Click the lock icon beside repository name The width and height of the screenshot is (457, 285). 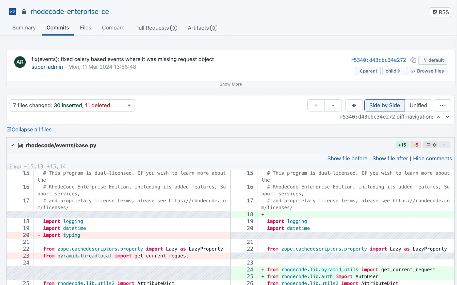coord(24,12)
